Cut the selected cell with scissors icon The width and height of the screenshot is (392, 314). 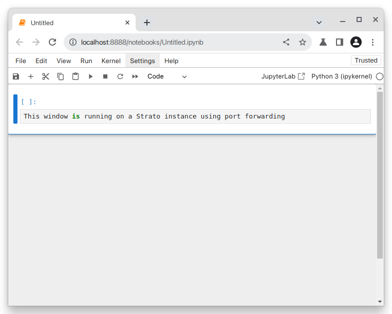coord(46,76)
